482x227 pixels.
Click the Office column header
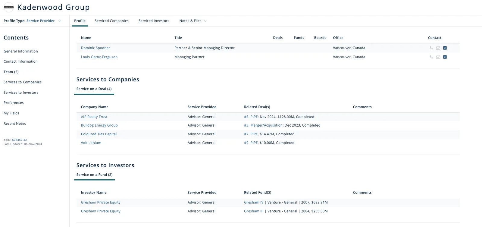(x=338, y=38)
